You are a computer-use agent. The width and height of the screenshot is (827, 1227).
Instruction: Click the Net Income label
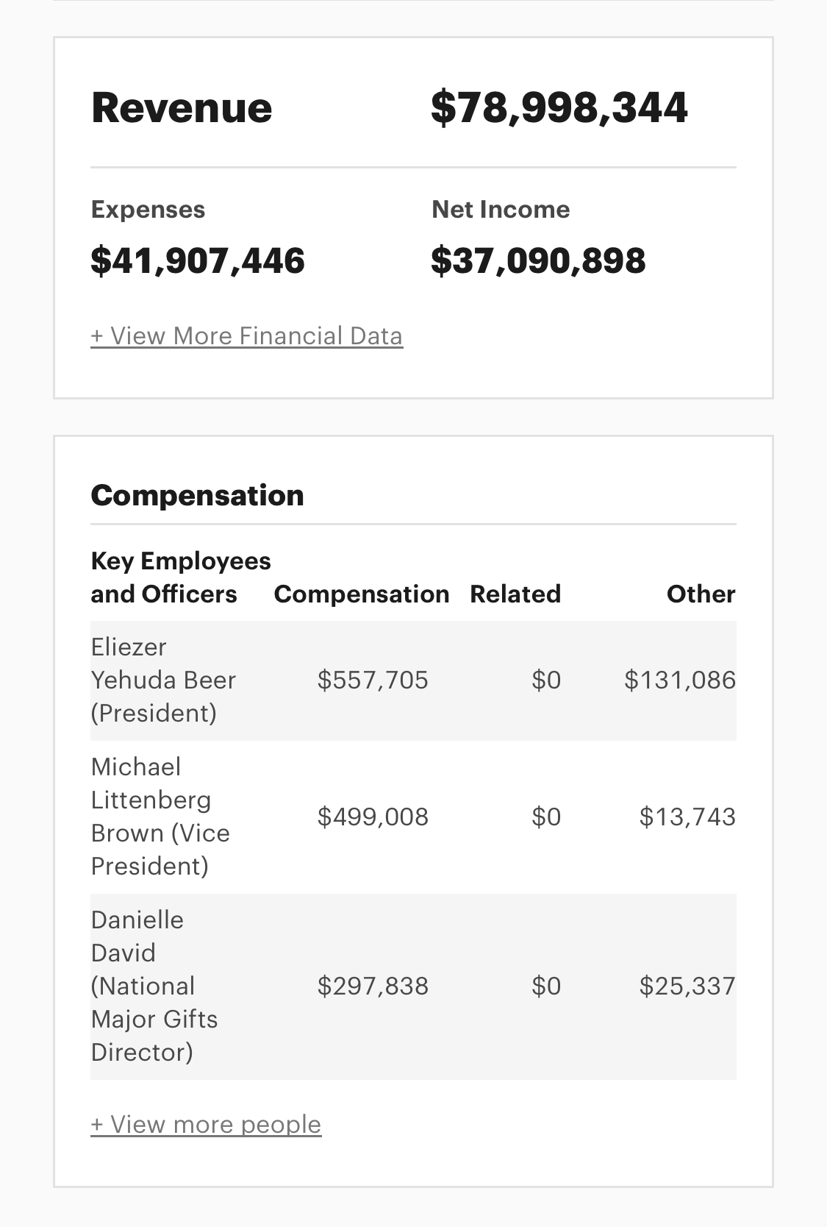pyautogui.click(x=501, y=210)
